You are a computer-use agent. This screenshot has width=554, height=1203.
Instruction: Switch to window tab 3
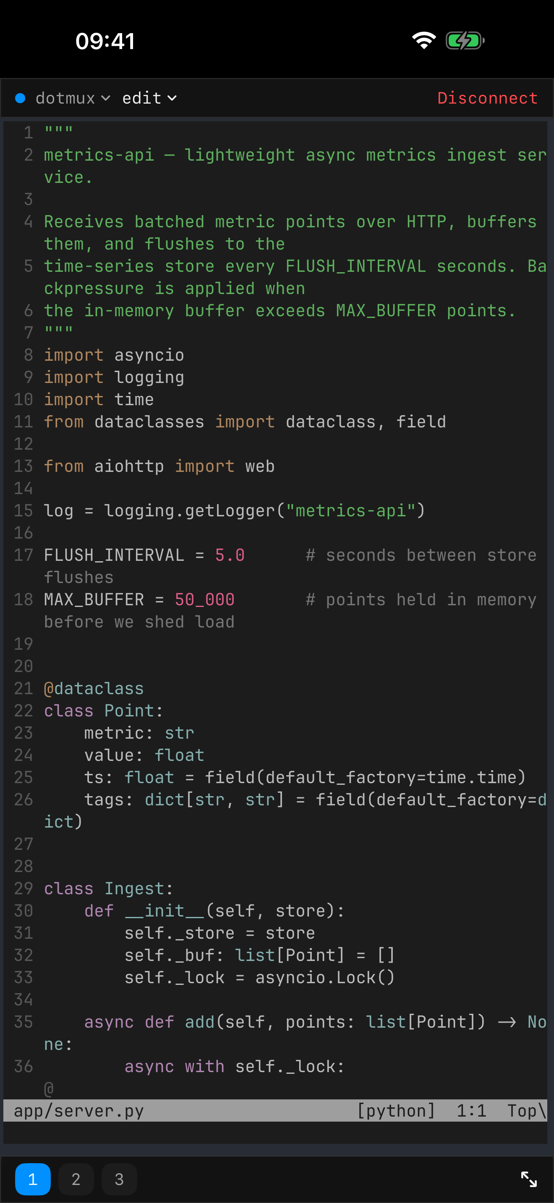119,1179
